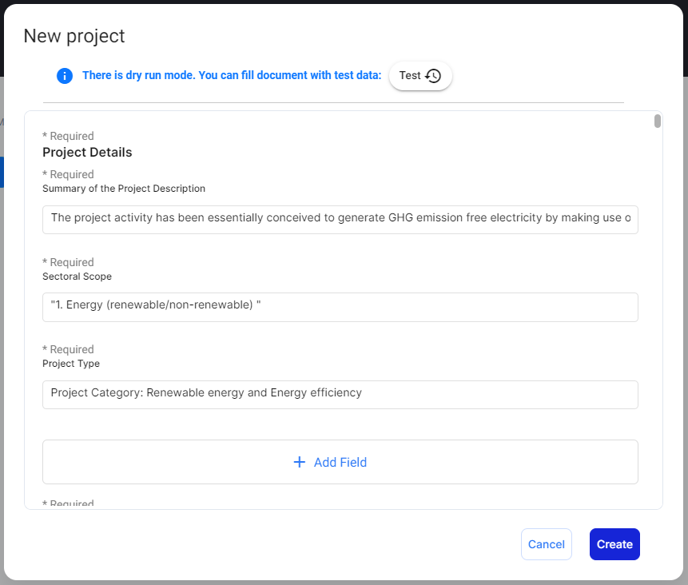The width and height of the screenshot is (688, 585).
Task: Click the scrollbar track below the thumb
Action: (x=658, y=320)
